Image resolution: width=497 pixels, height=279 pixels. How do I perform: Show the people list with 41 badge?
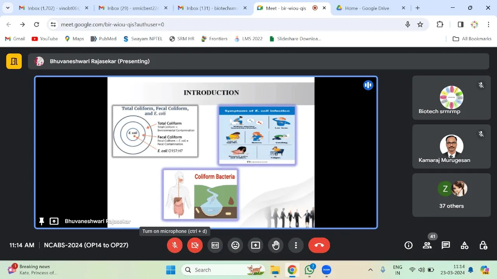point(427,245)
